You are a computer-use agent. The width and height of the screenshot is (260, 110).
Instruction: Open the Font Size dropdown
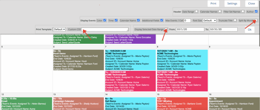click(x=209, y=20)
